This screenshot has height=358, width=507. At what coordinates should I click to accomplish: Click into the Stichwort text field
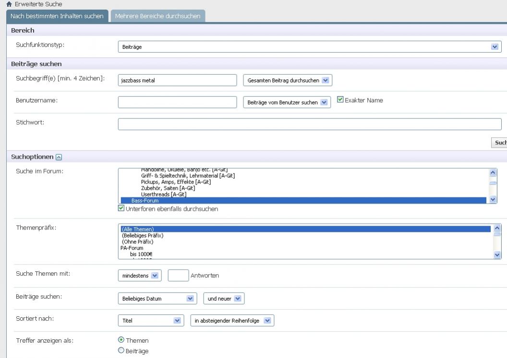310,124
